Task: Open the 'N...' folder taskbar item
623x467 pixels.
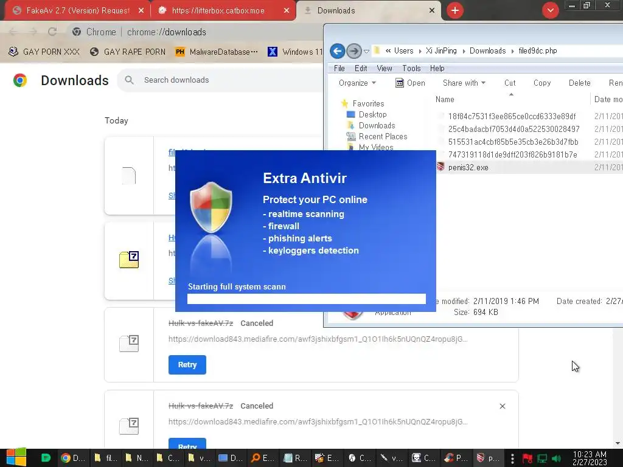Action: pos(136,458)
